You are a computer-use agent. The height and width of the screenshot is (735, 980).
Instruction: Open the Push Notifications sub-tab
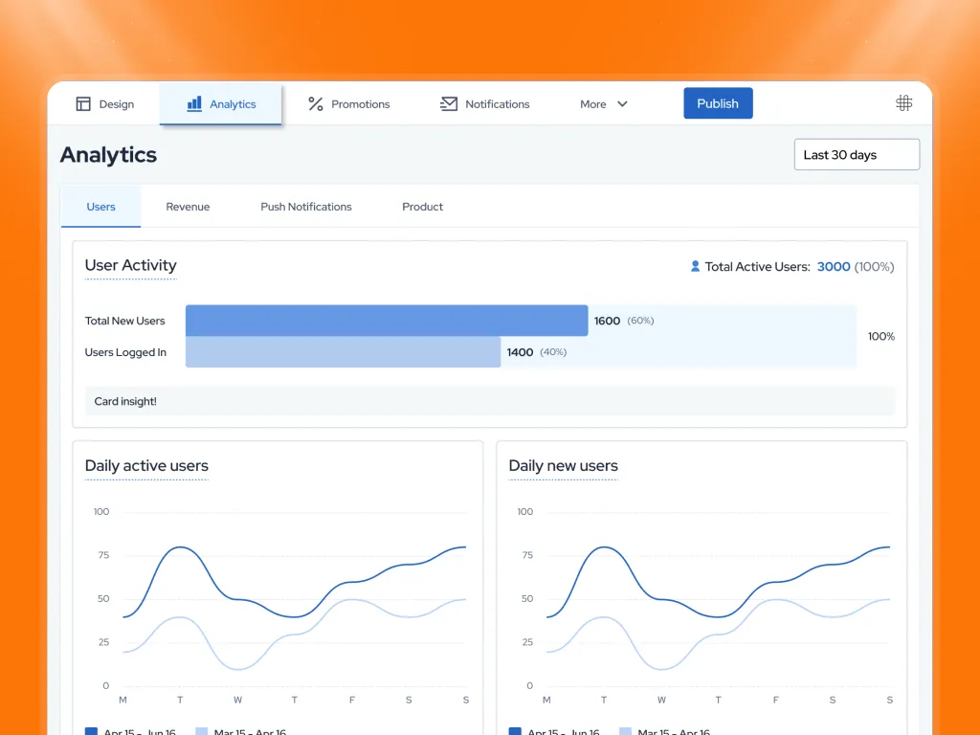(x=306, y=207)
